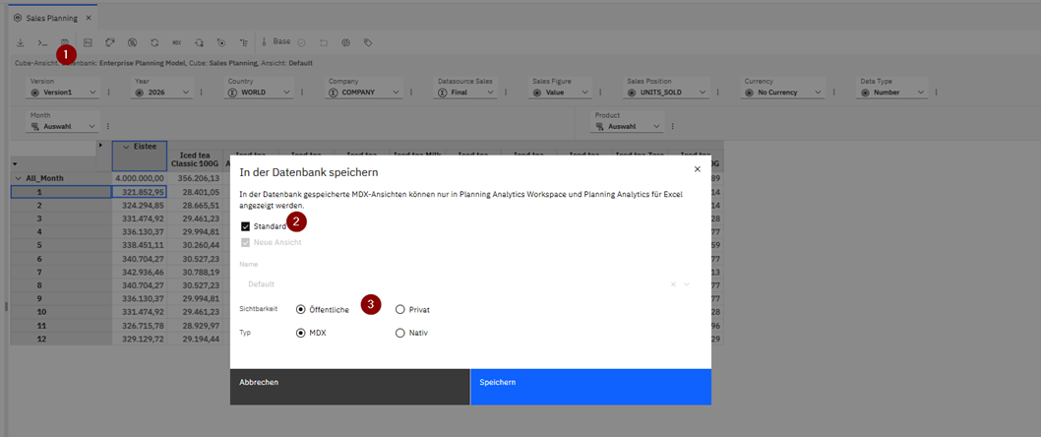Viewport: 1041px width, 437px height.
Task: Switch to the Sales Planning tab
Action: (x=50, y=18)
